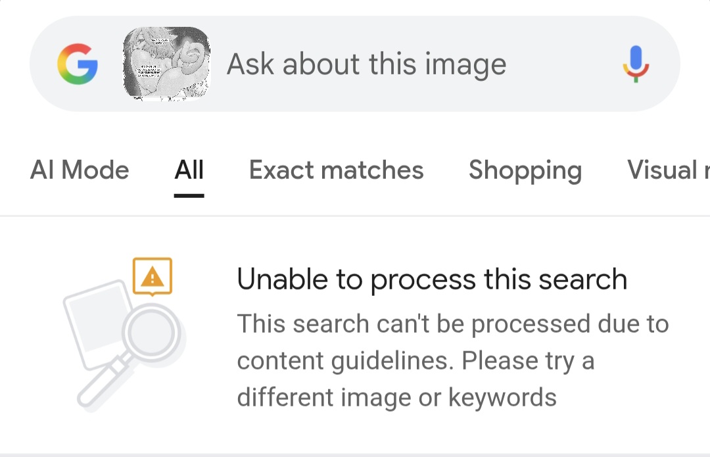
Task: Click the word 'Mode' in AI Mode
Action: point(95,170)
